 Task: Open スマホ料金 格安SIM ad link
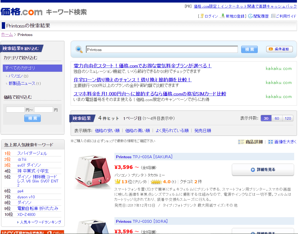coord(150,94)
